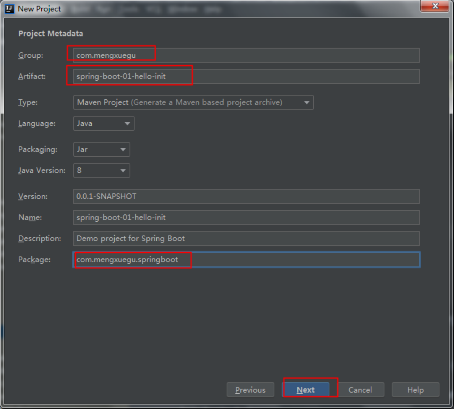Click the IntelliJ IDEA icon in title bar
This screenshot has width=454, height=409.
[9, 9]
